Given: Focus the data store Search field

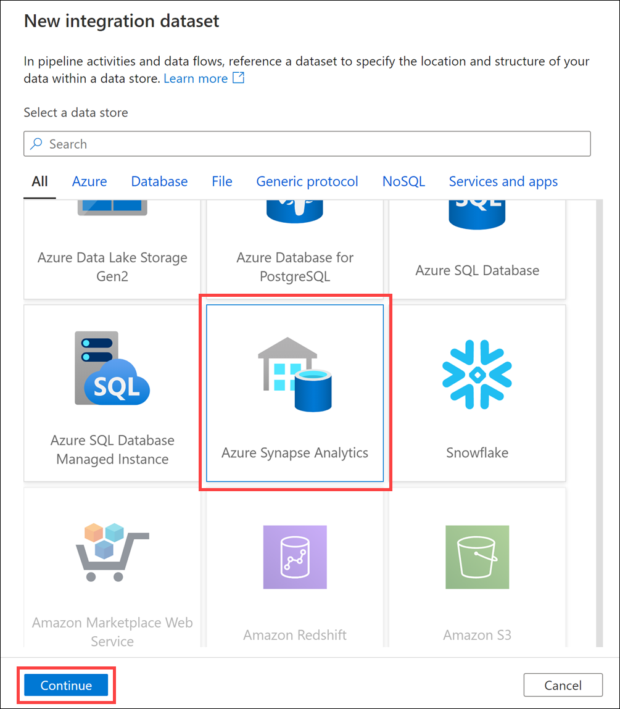Looking at the screenshot, I should (307, 144).
